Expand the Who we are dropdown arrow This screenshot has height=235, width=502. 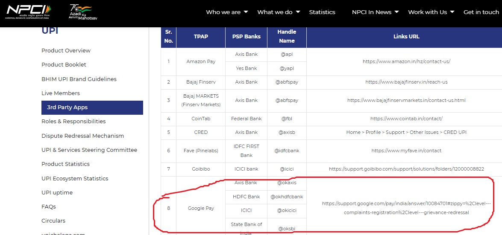(x=246, y=12)
